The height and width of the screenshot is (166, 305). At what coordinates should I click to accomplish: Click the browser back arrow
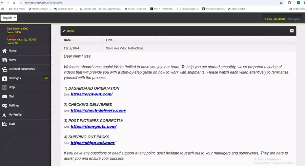pos(2,3)
